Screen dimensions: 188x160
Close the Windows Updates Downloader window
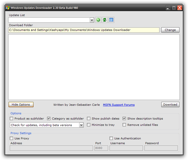click(180, 8)
